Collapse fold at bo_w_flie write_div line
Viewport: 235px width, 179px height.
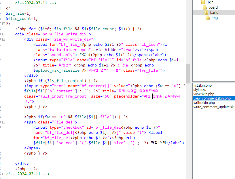coord(3,34)
